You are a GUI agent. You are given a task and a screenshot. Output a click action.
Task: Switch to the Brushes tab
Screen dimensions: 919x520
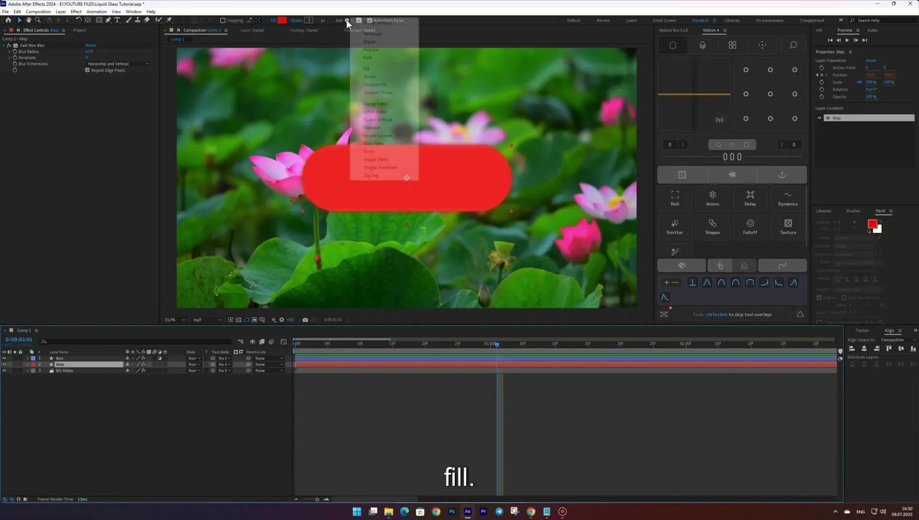coord(853,211)
